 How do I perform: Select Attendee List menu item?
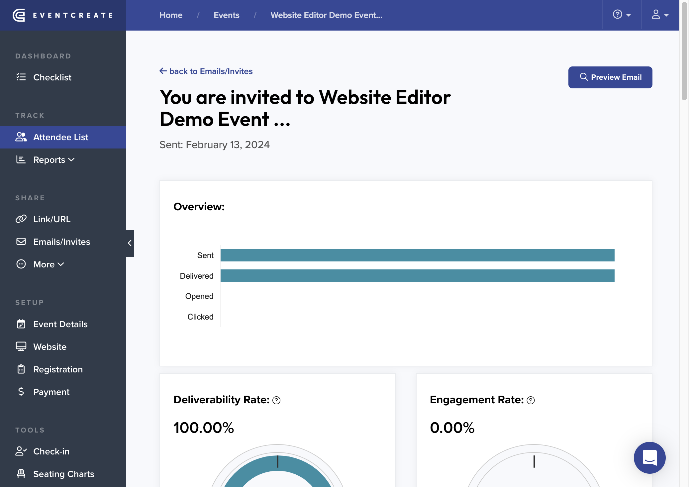pos(63,137)
